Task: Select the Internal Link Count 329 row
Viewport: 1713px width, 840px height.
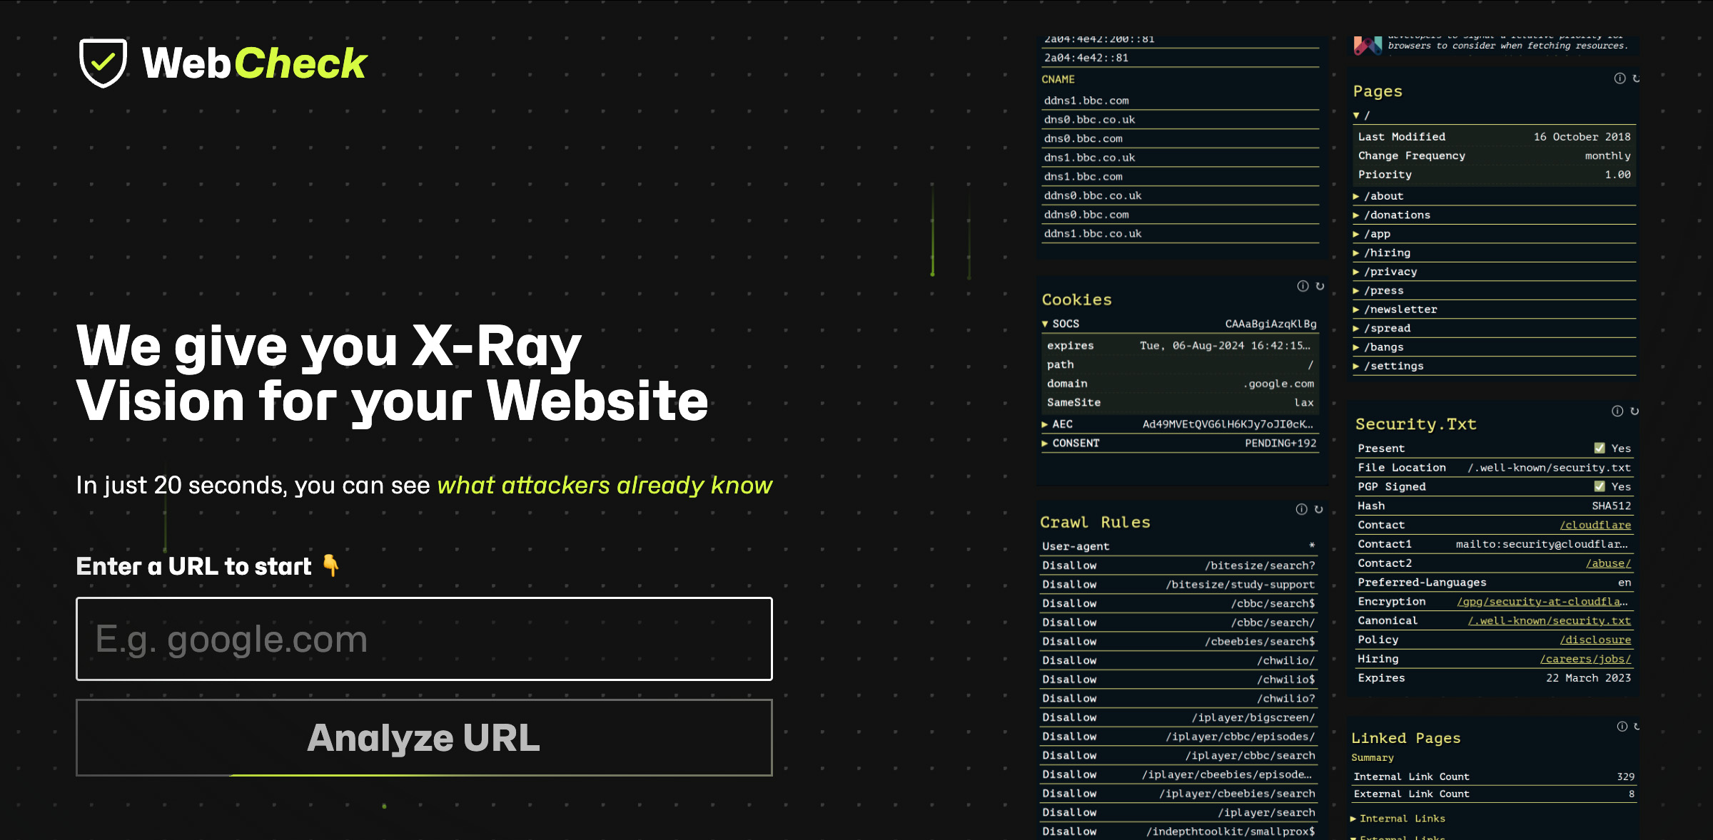Action: pyautogui.click(x=1494, y=777)
